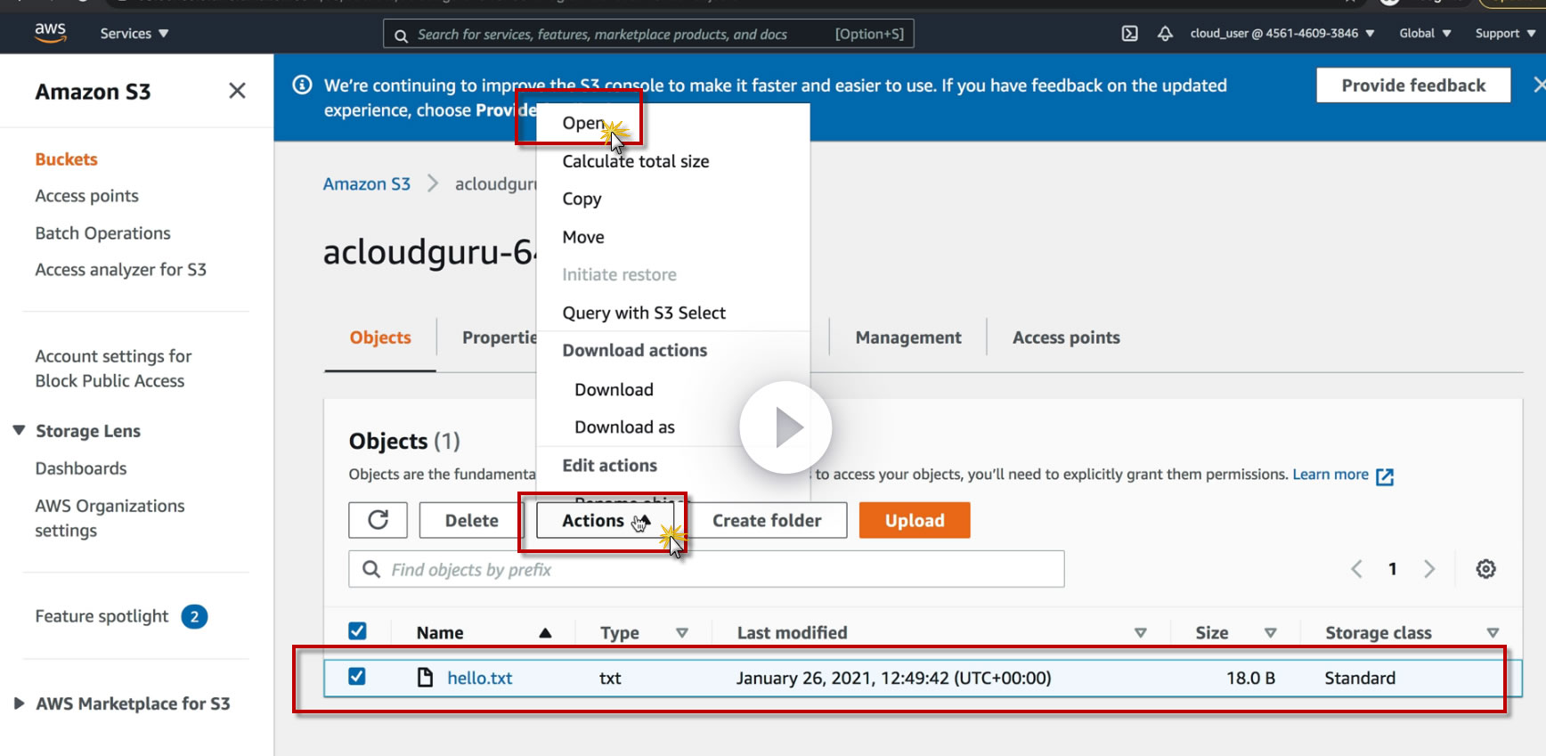Play the video overlay
Image resolution: width=1546 pixels, height=756 pixels.
(x=785, y=427)
